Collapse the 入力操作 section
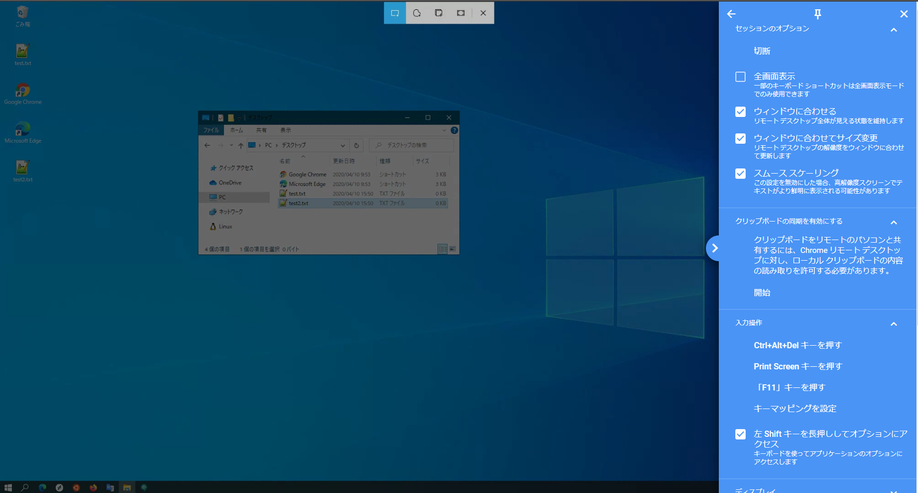 click(x=894, y=324)
